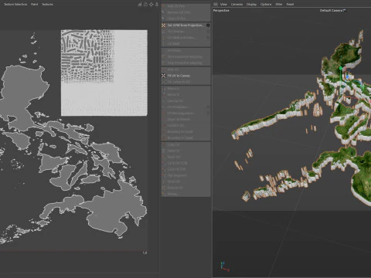The width and height of the screenshot is (371, 278).
Task: Select Paste UV command
Action: pos(185,151)
